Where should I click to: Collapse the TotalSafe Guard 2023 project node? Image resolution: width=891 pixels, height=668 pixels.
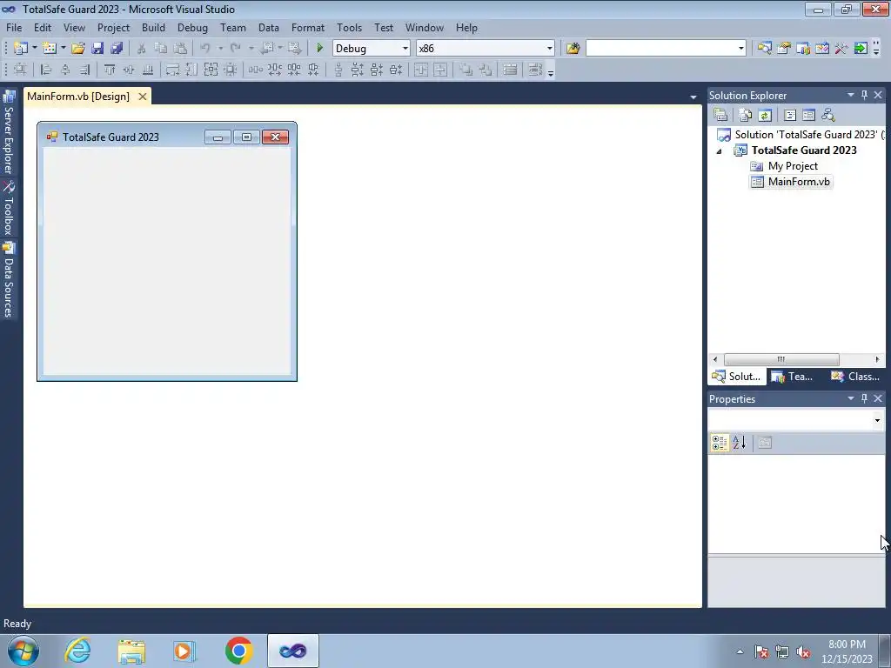[720, 151]
